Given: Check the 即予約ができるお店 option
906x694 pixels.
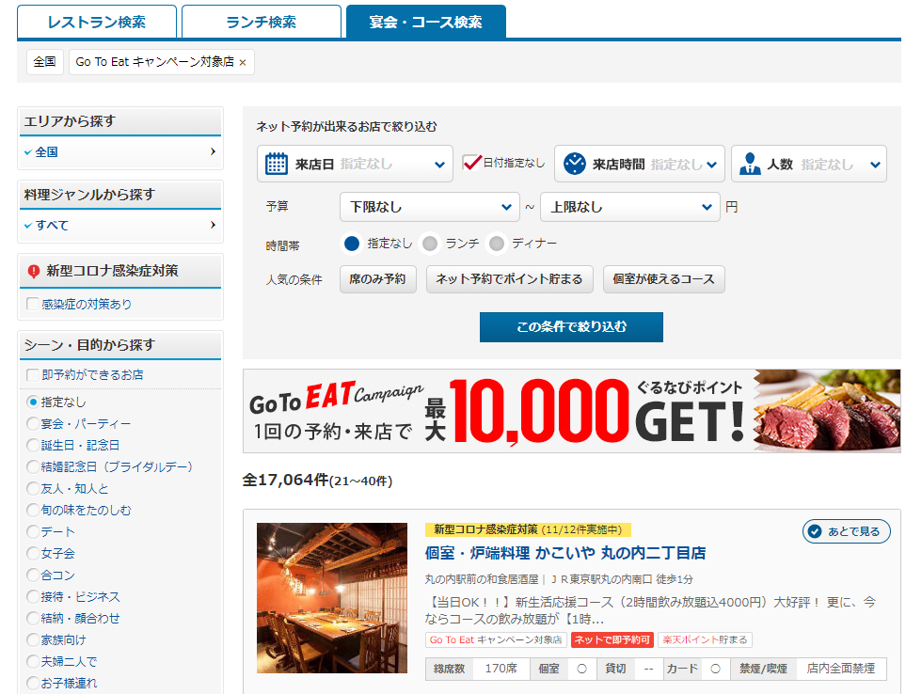Looking at the screenshot, I should (x=33, y=374).
